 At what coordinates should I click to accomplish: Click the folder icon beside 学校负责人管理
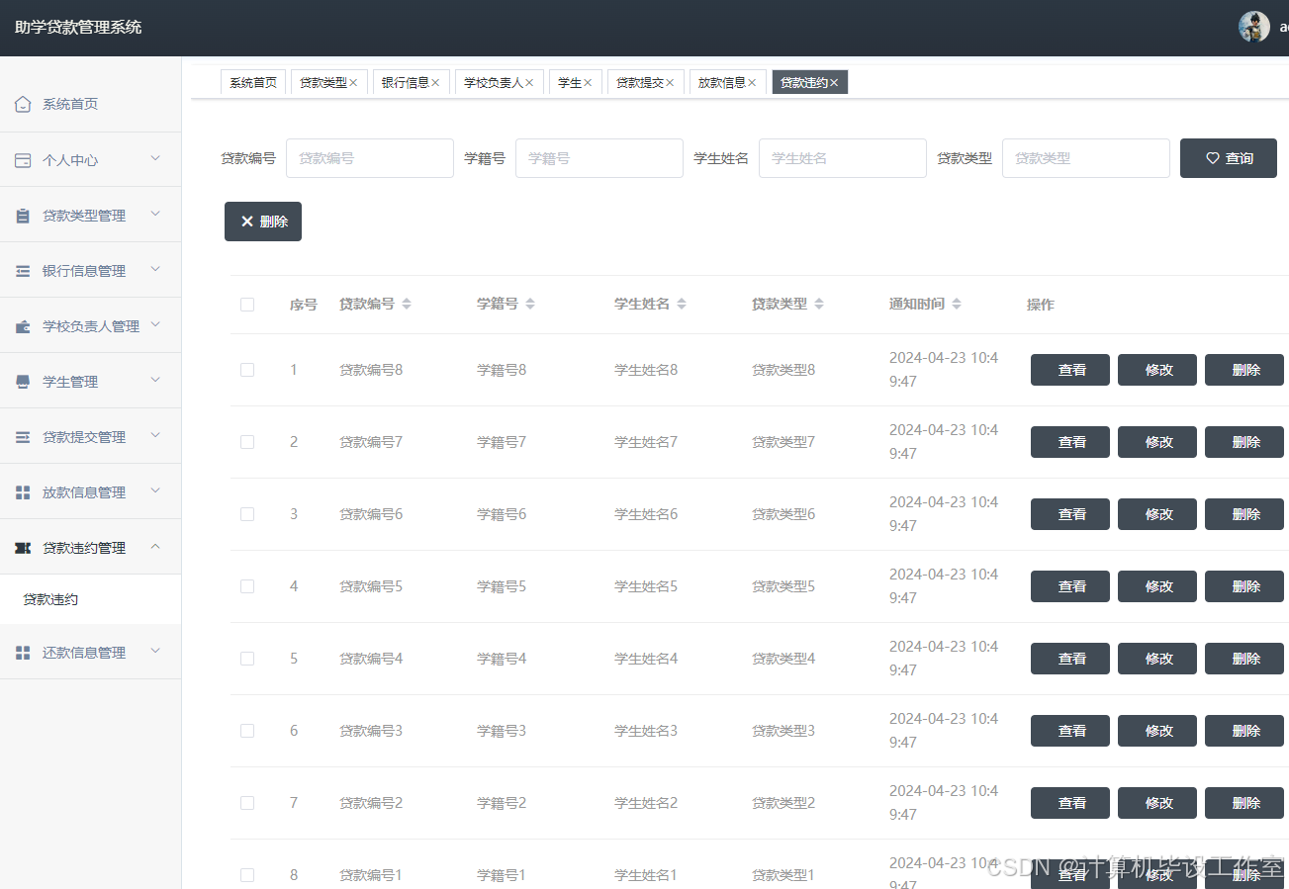pos(23,326)
